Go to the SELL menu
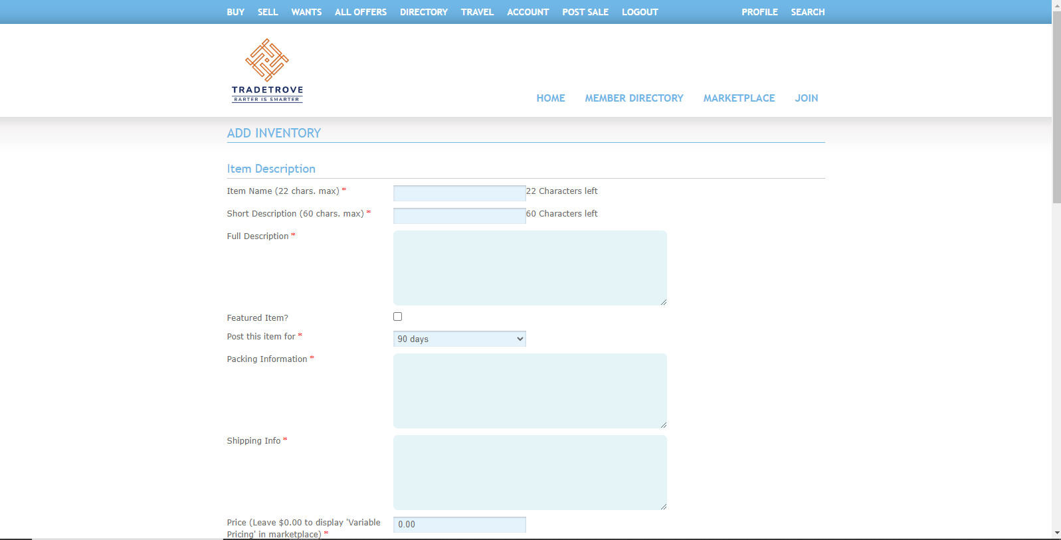 click(268, 12)
